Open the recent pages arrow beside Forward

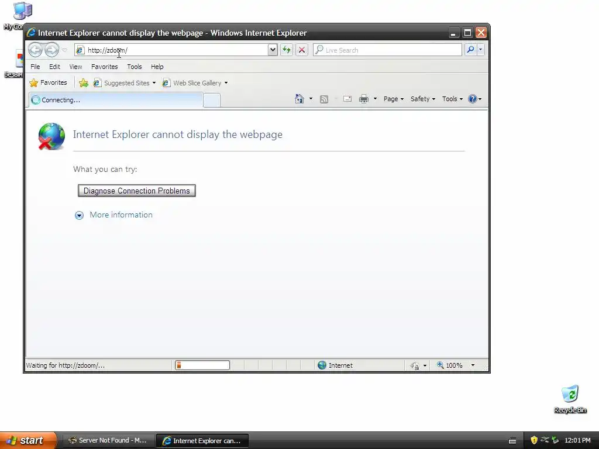(x=64, y=50)
